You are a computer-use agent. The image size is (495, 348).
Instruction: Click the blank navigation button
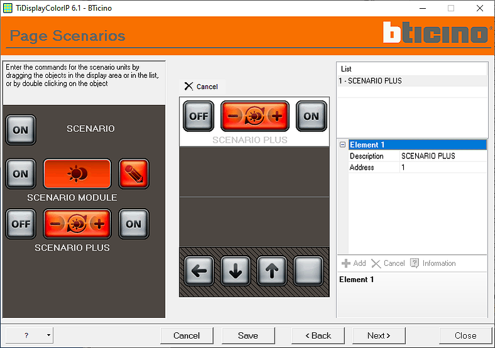point(308,271)
